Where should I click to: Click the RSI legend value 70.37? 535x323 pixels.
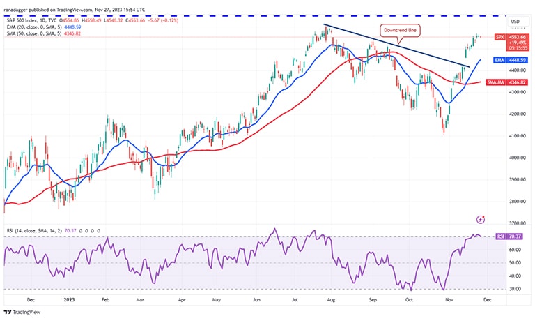click(x=70, y=231)
